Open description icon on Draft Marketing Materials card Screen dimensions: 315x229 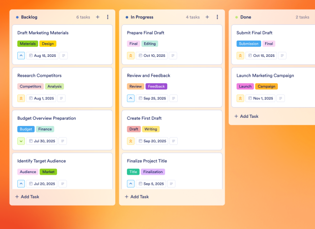64,56
